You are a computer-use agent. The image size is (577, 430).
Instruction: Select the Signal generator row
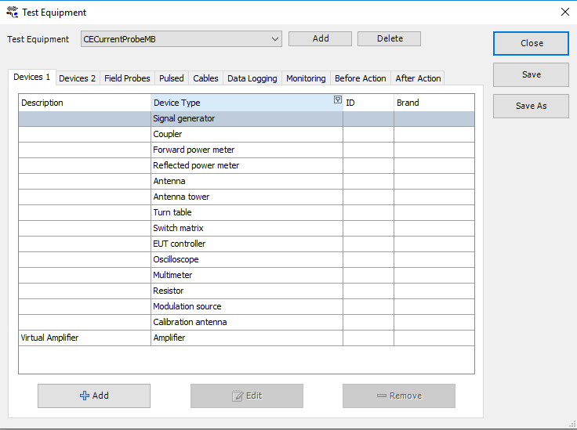click(246, 119)
